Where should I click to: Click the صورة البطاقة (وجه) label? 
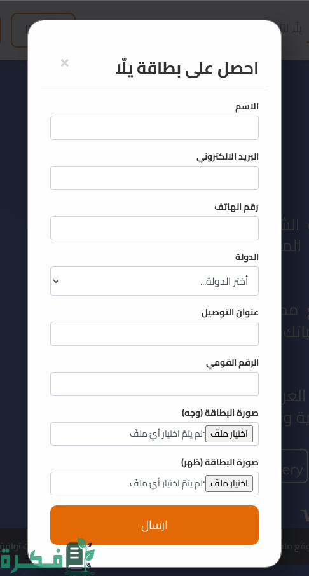pyautogui.click(x=220, y=413)
